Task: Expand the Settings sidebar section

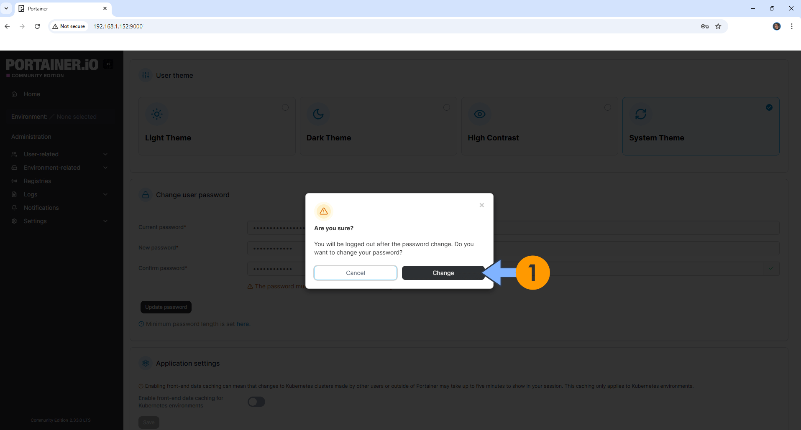Action: 105,221
